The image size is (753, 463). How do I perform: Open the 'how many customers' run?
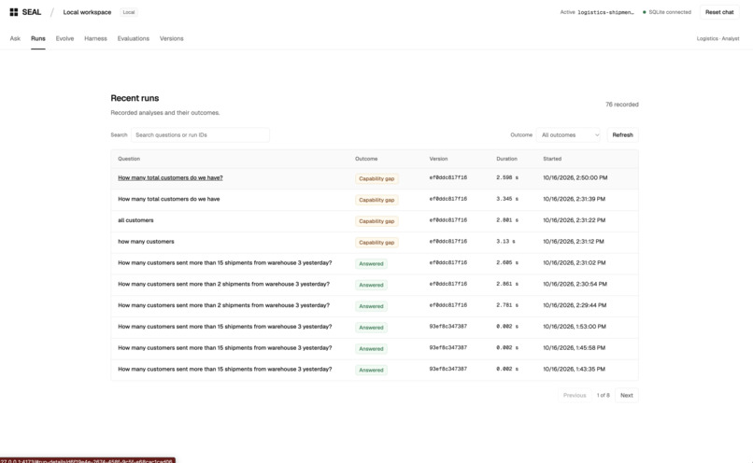[x=146, y=242]
